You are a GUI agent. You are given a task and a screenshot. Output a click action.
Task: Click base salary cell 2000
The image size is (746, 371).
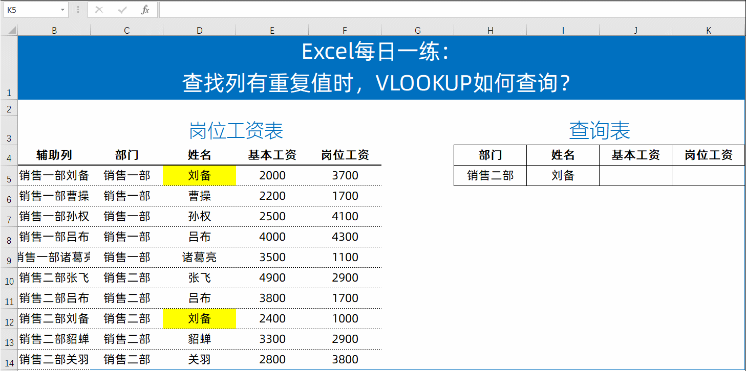click(272, 176)
